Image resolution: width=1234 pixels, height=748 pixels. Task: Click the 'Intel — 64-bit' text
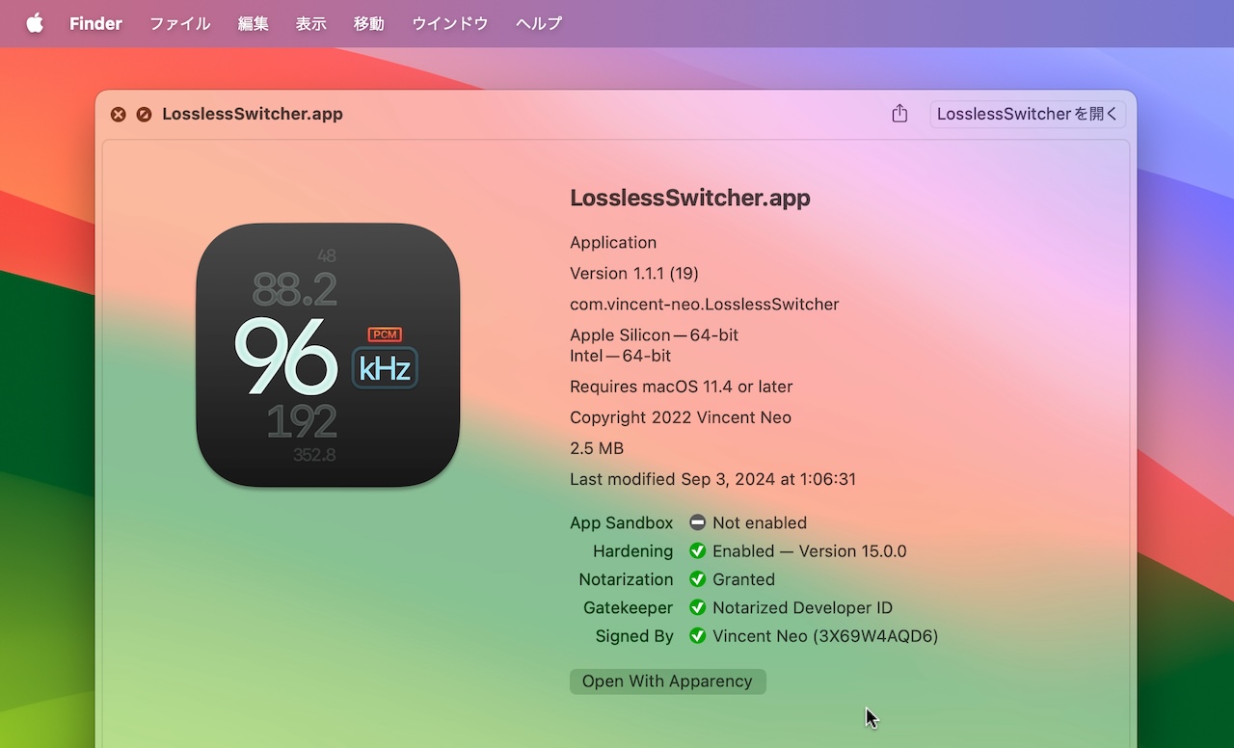621,356
